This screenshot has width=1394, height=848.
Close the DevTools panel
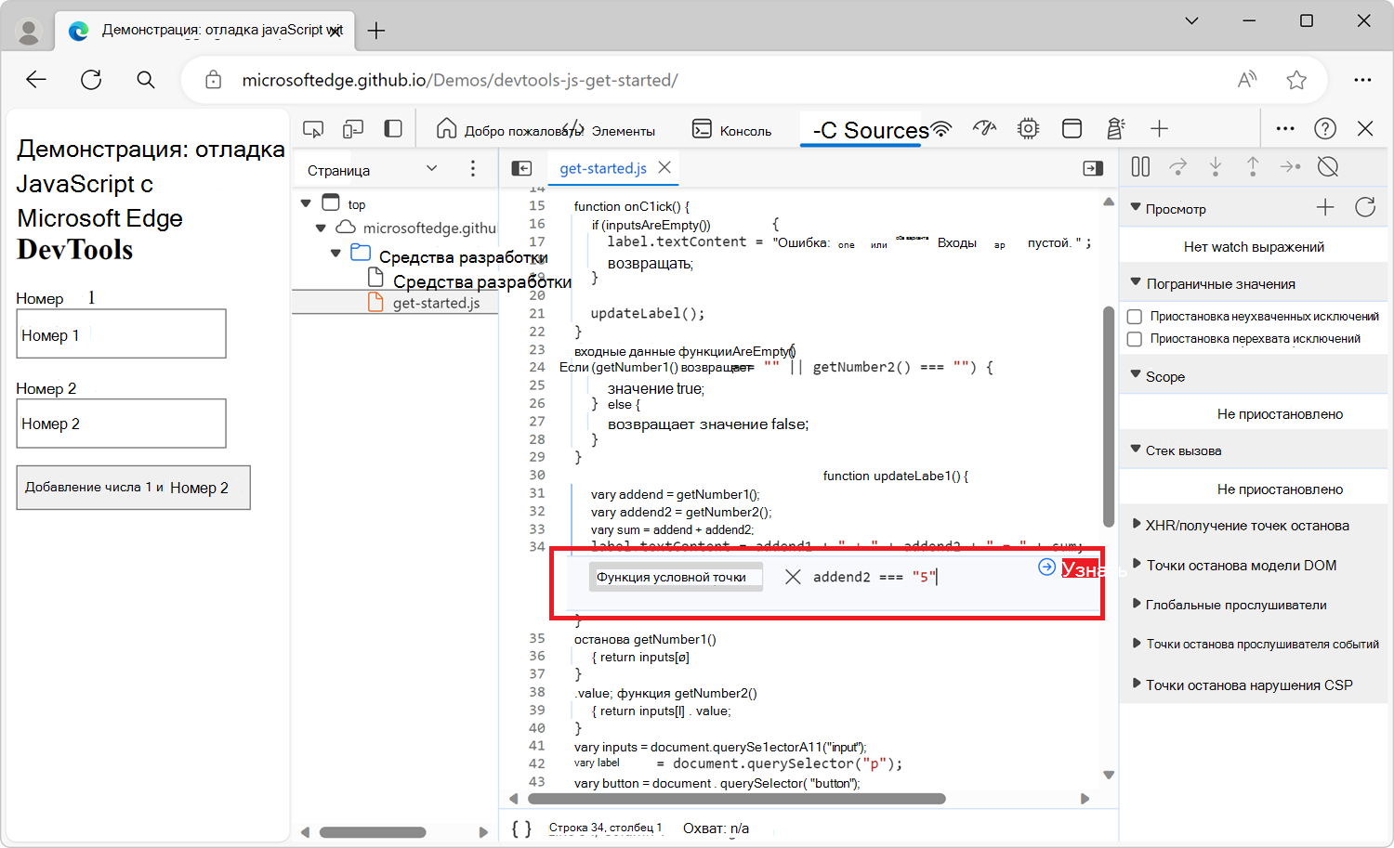click(1365, 129)
